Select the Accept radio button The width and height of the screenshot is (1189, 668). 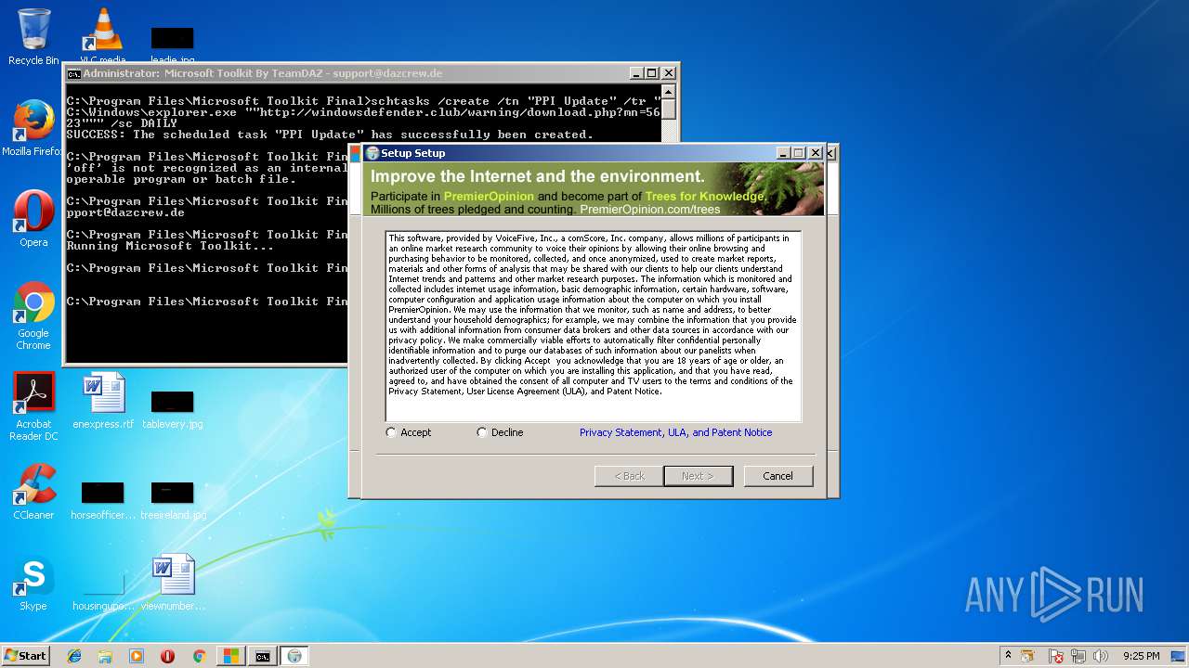click(x=391, y=432)
